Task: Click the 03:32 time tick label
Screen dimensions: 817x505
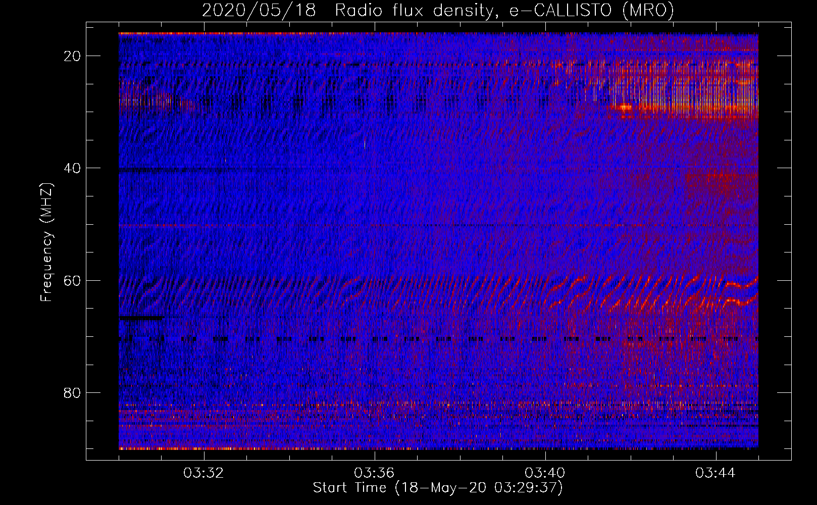Action: (204, 473)
